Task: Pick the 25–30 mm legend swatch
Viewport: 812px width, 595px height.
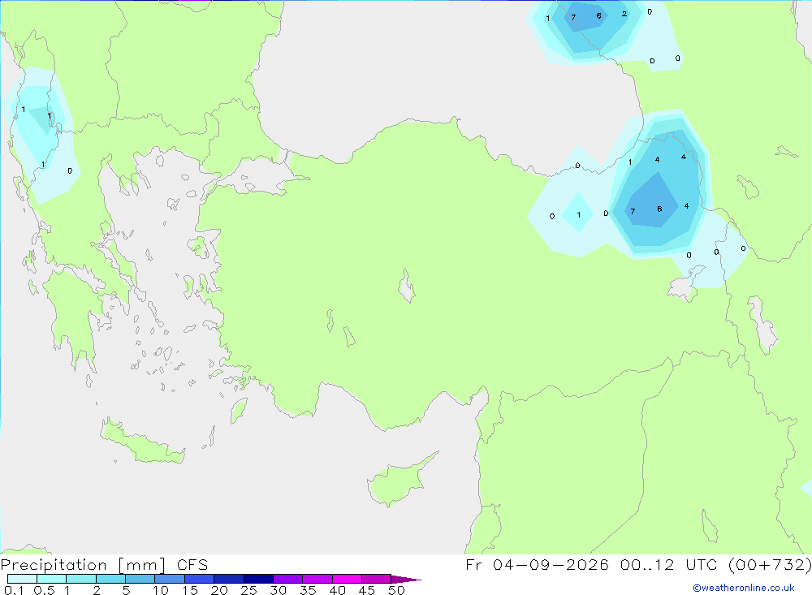Action: (258, 579)
